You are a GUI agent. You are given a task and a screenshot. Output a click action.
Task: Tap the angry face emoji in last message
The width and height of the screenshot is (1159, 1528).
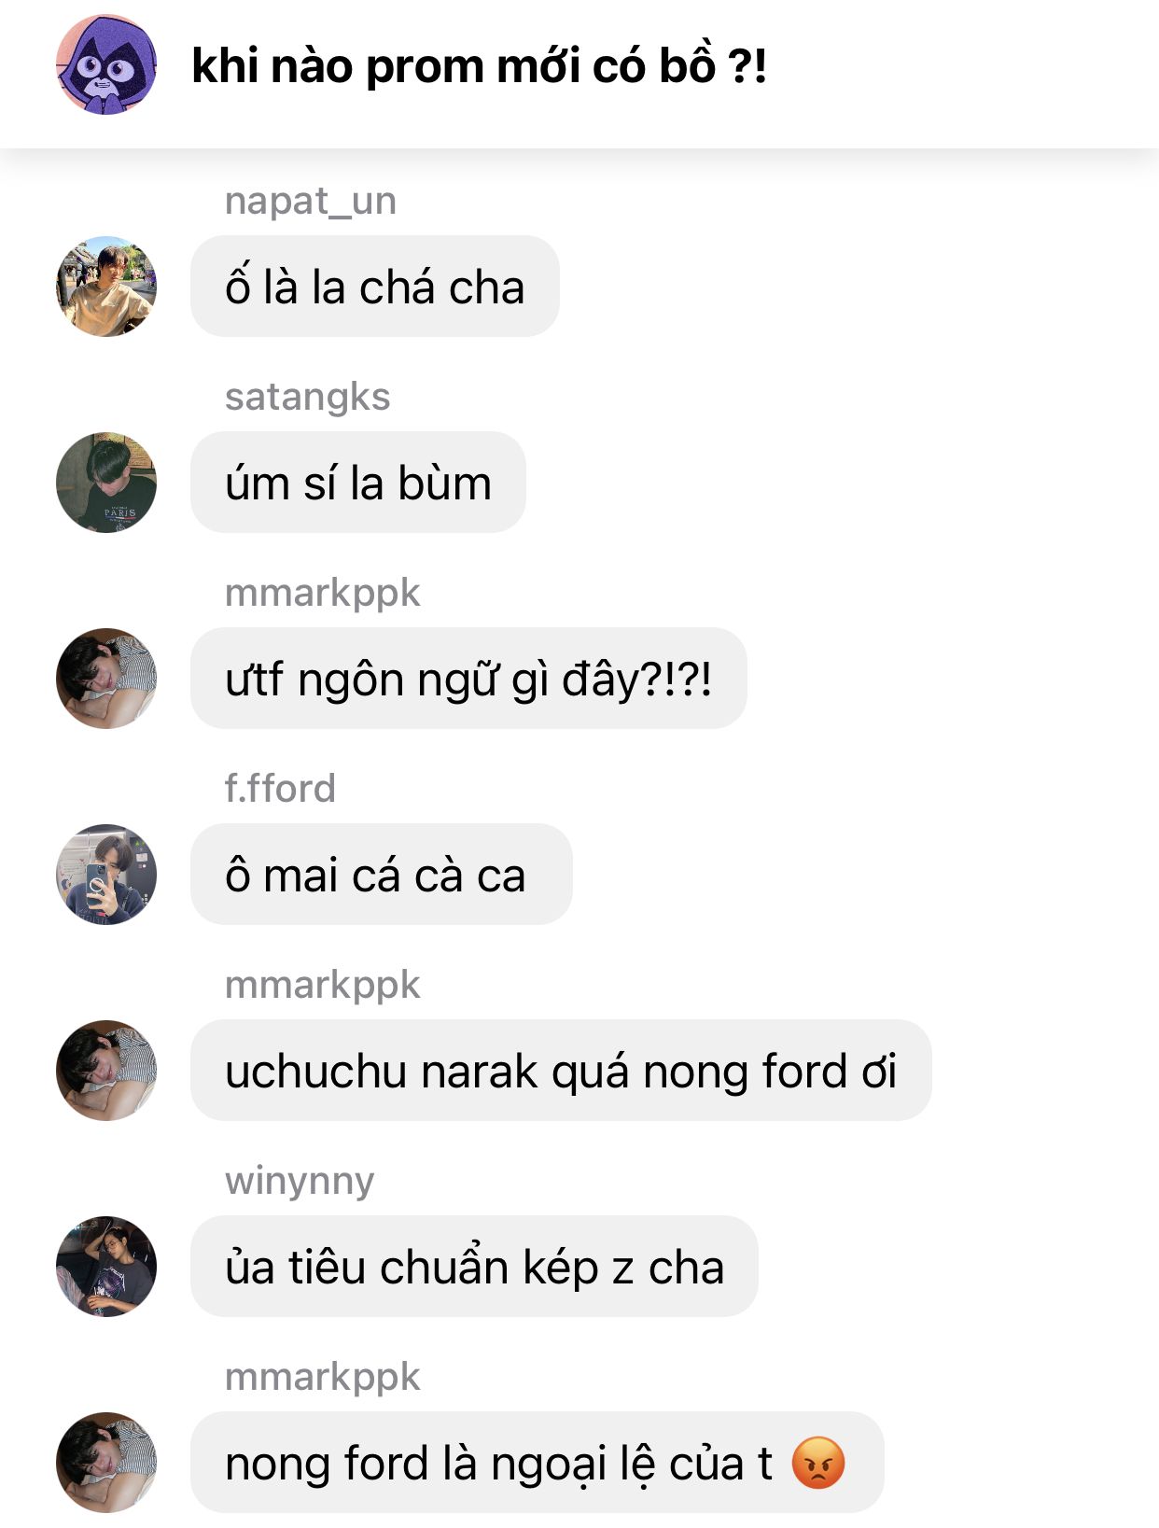(x=818, y=1463)
